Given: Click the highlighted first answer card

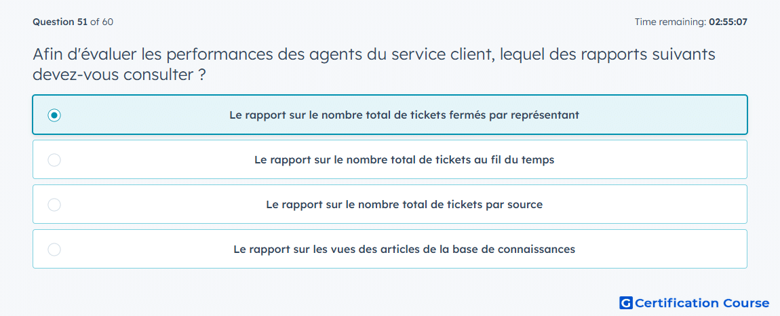Looking at the screenshot, I should [x=390, y=115].
